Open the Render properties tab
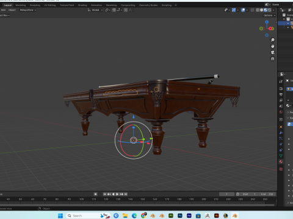Image resolution: width=293 pixels, height=219 pixels. pos(281,89)
